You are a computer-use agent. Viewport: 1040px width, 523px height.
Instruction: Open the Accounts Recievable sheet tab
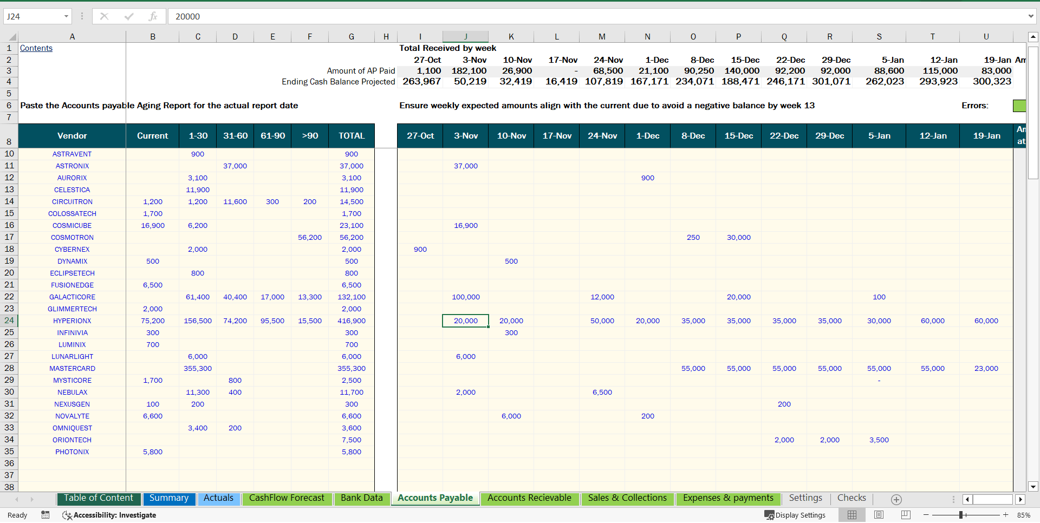coord(529,498)
